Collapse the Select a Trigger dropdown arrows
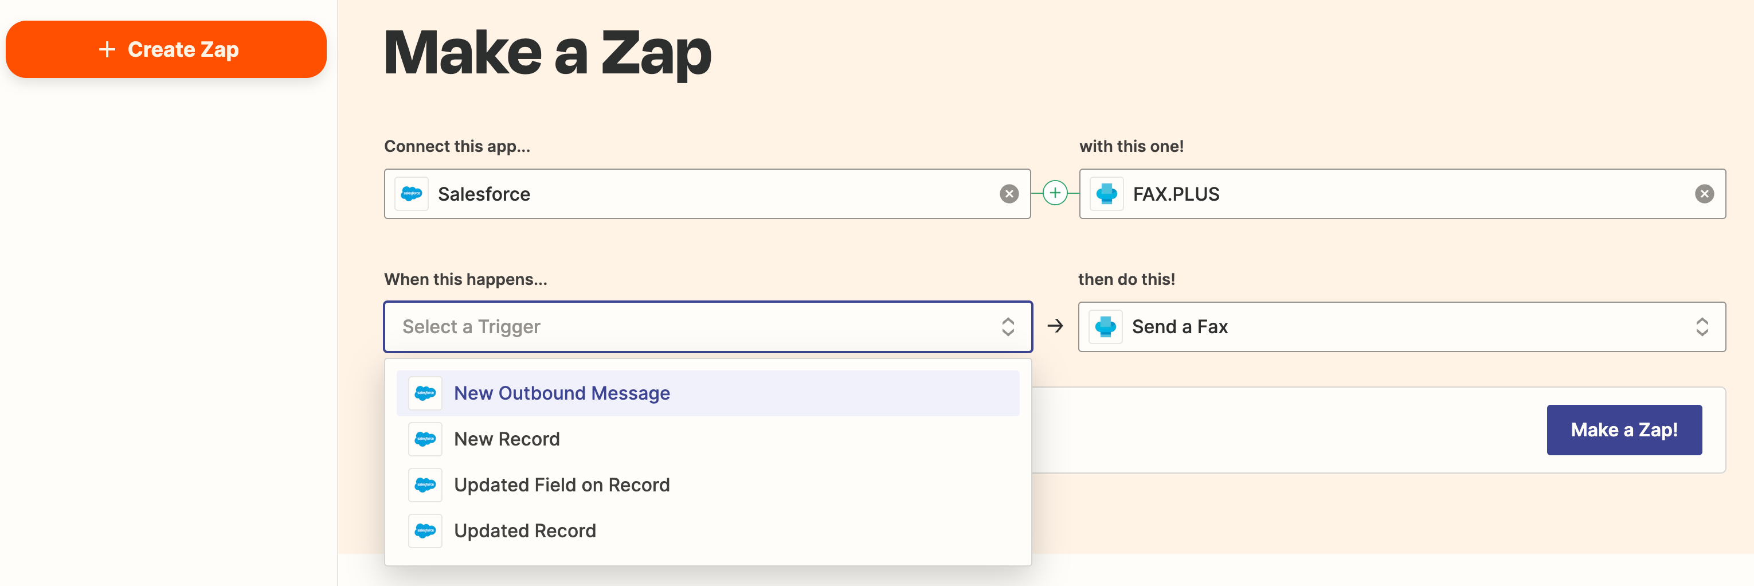This screenshot has height=586, width=1754. pyautogui.click(x=1008, y=327)
